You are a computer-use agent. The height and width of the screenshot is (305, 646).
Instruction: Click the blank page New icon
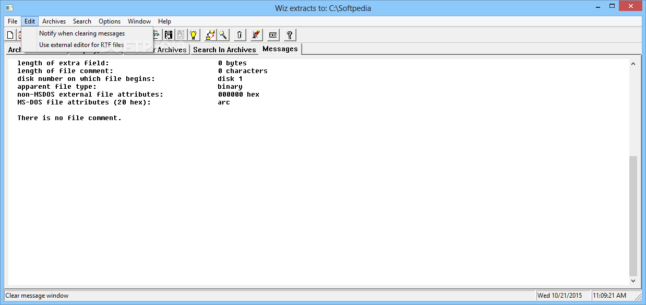pos(10,35)
